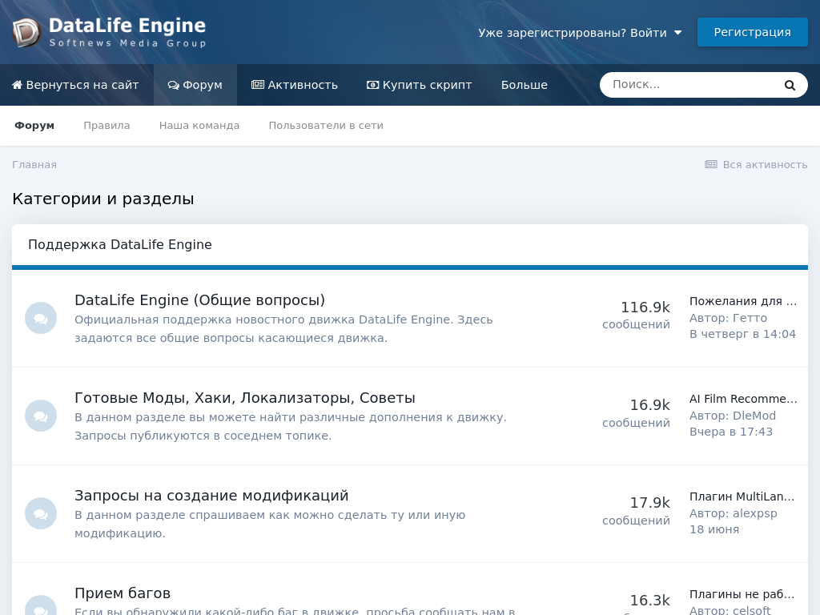Focus the Поиск search field
820x615 pixels.
click(689, 85)
